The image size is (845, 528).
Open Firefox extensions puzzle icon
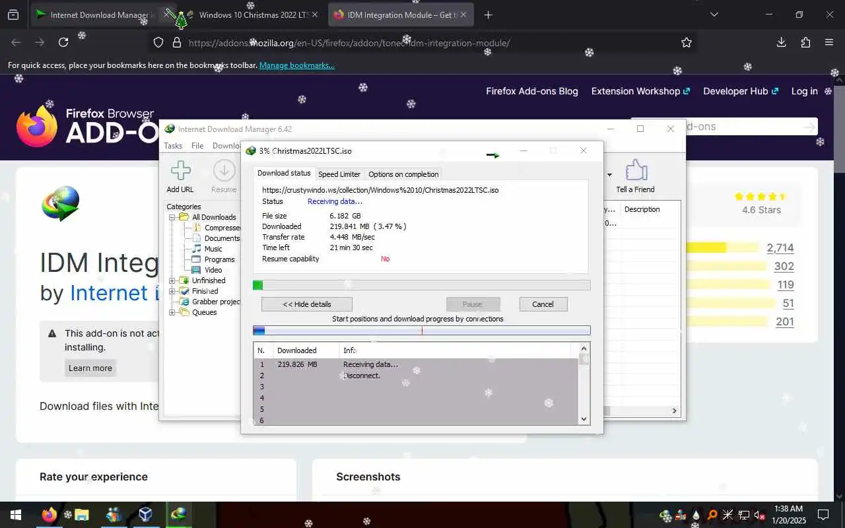[x=805, y=42]
